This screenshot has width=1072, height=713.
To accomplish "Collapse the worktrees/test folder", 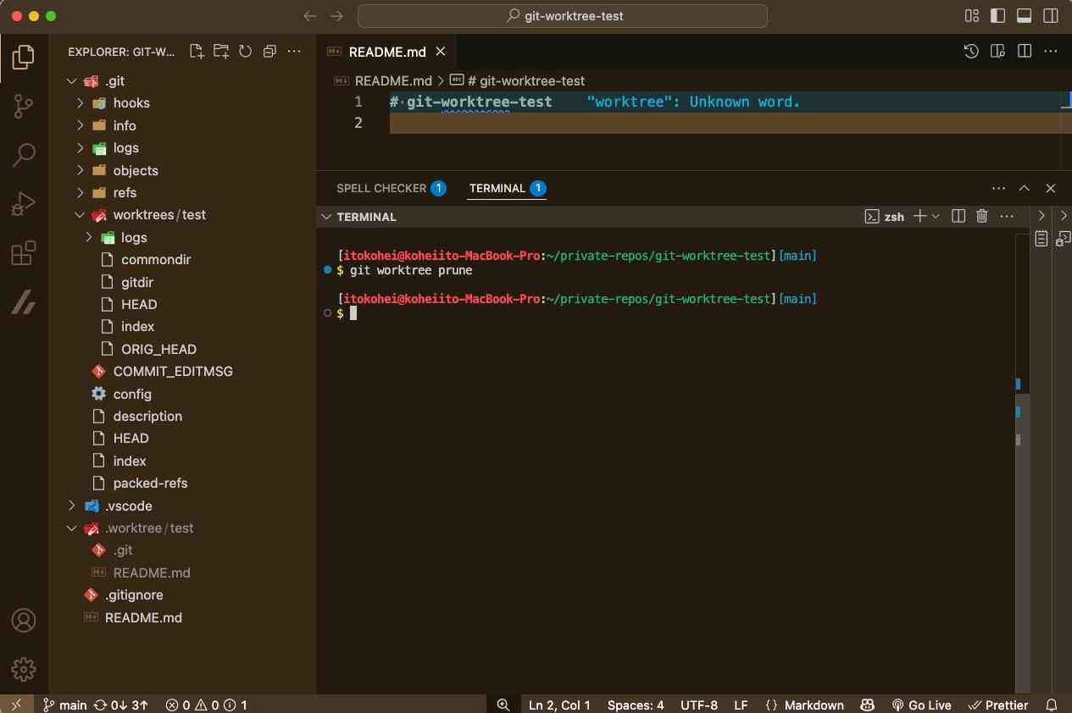I will (x=158, y=215).
